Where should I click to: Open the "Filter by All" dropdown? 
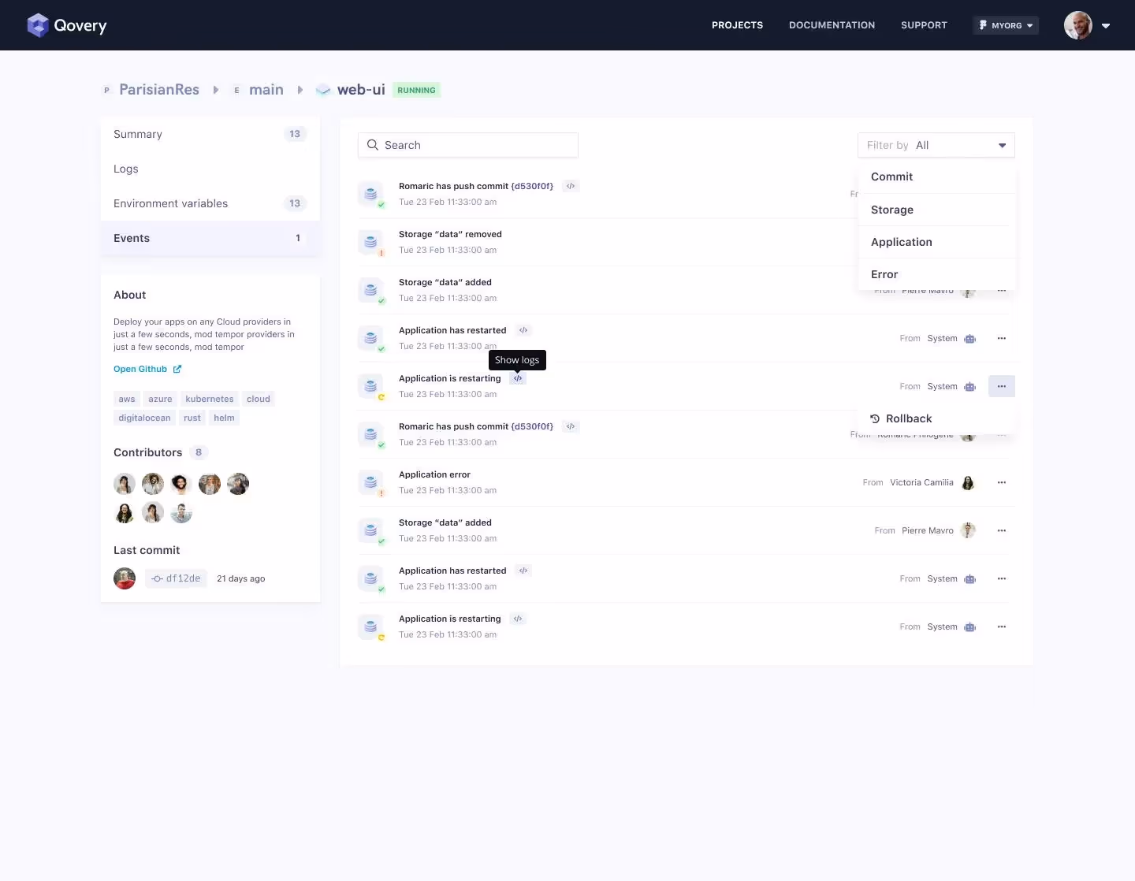point(936,145)
